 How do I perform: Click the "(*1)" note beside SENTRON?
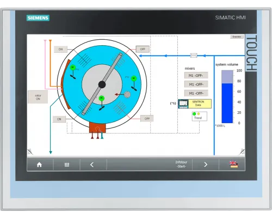click(173, 104)
